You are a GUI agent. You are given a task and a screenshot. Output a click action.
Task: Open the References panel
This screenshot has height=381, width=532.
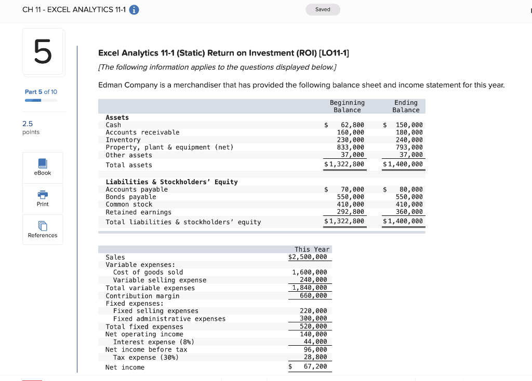42,229
